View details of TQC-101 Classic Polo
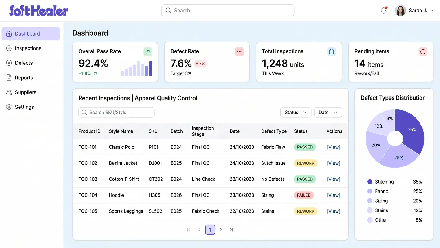This screenshot has height=248, width=440. pos(333,147)
